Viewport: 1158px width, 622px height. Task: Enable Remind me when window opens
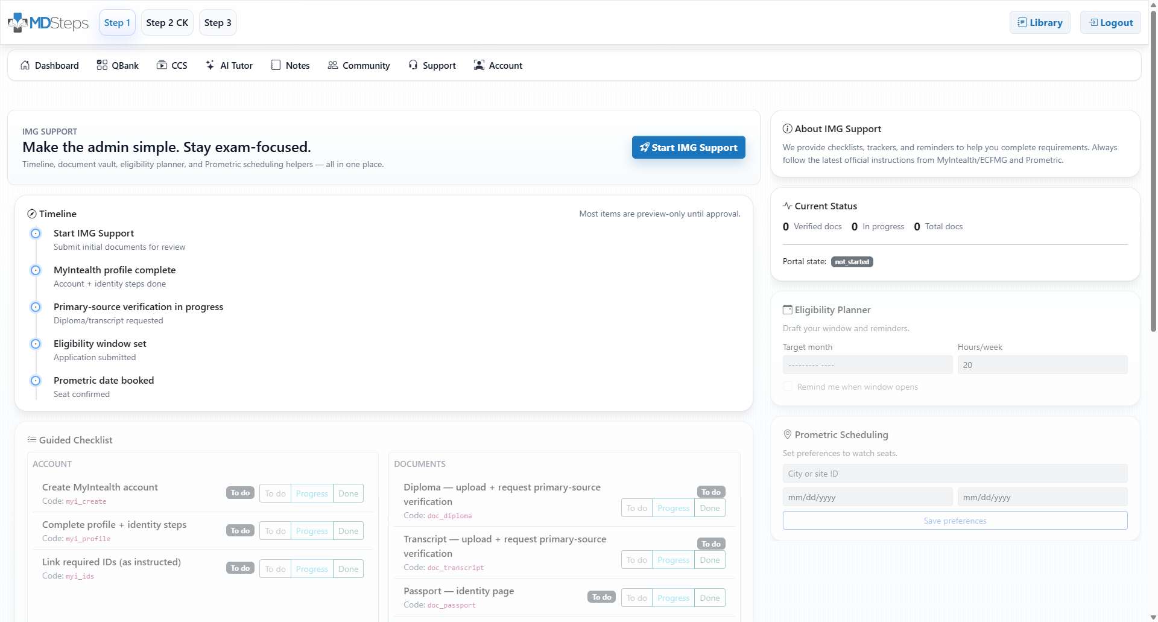coord(788,386)
